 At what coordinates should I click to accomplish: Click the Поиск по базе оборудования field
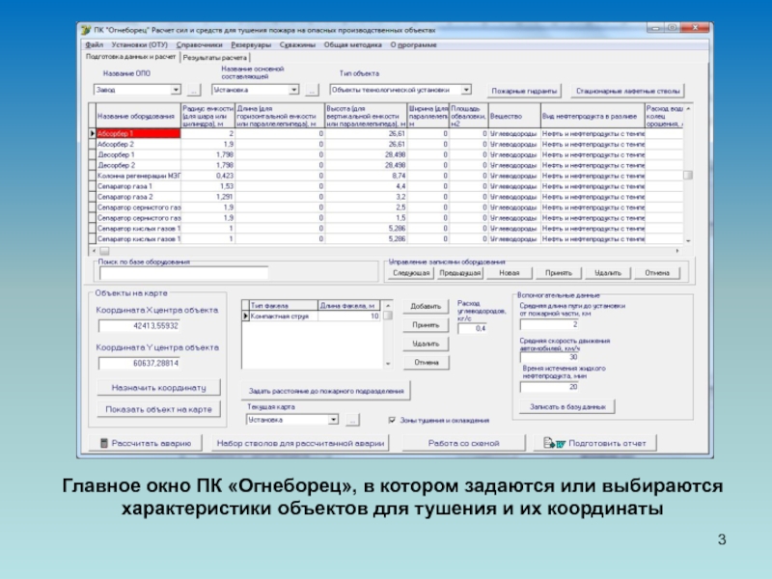(x=183, y=273)
